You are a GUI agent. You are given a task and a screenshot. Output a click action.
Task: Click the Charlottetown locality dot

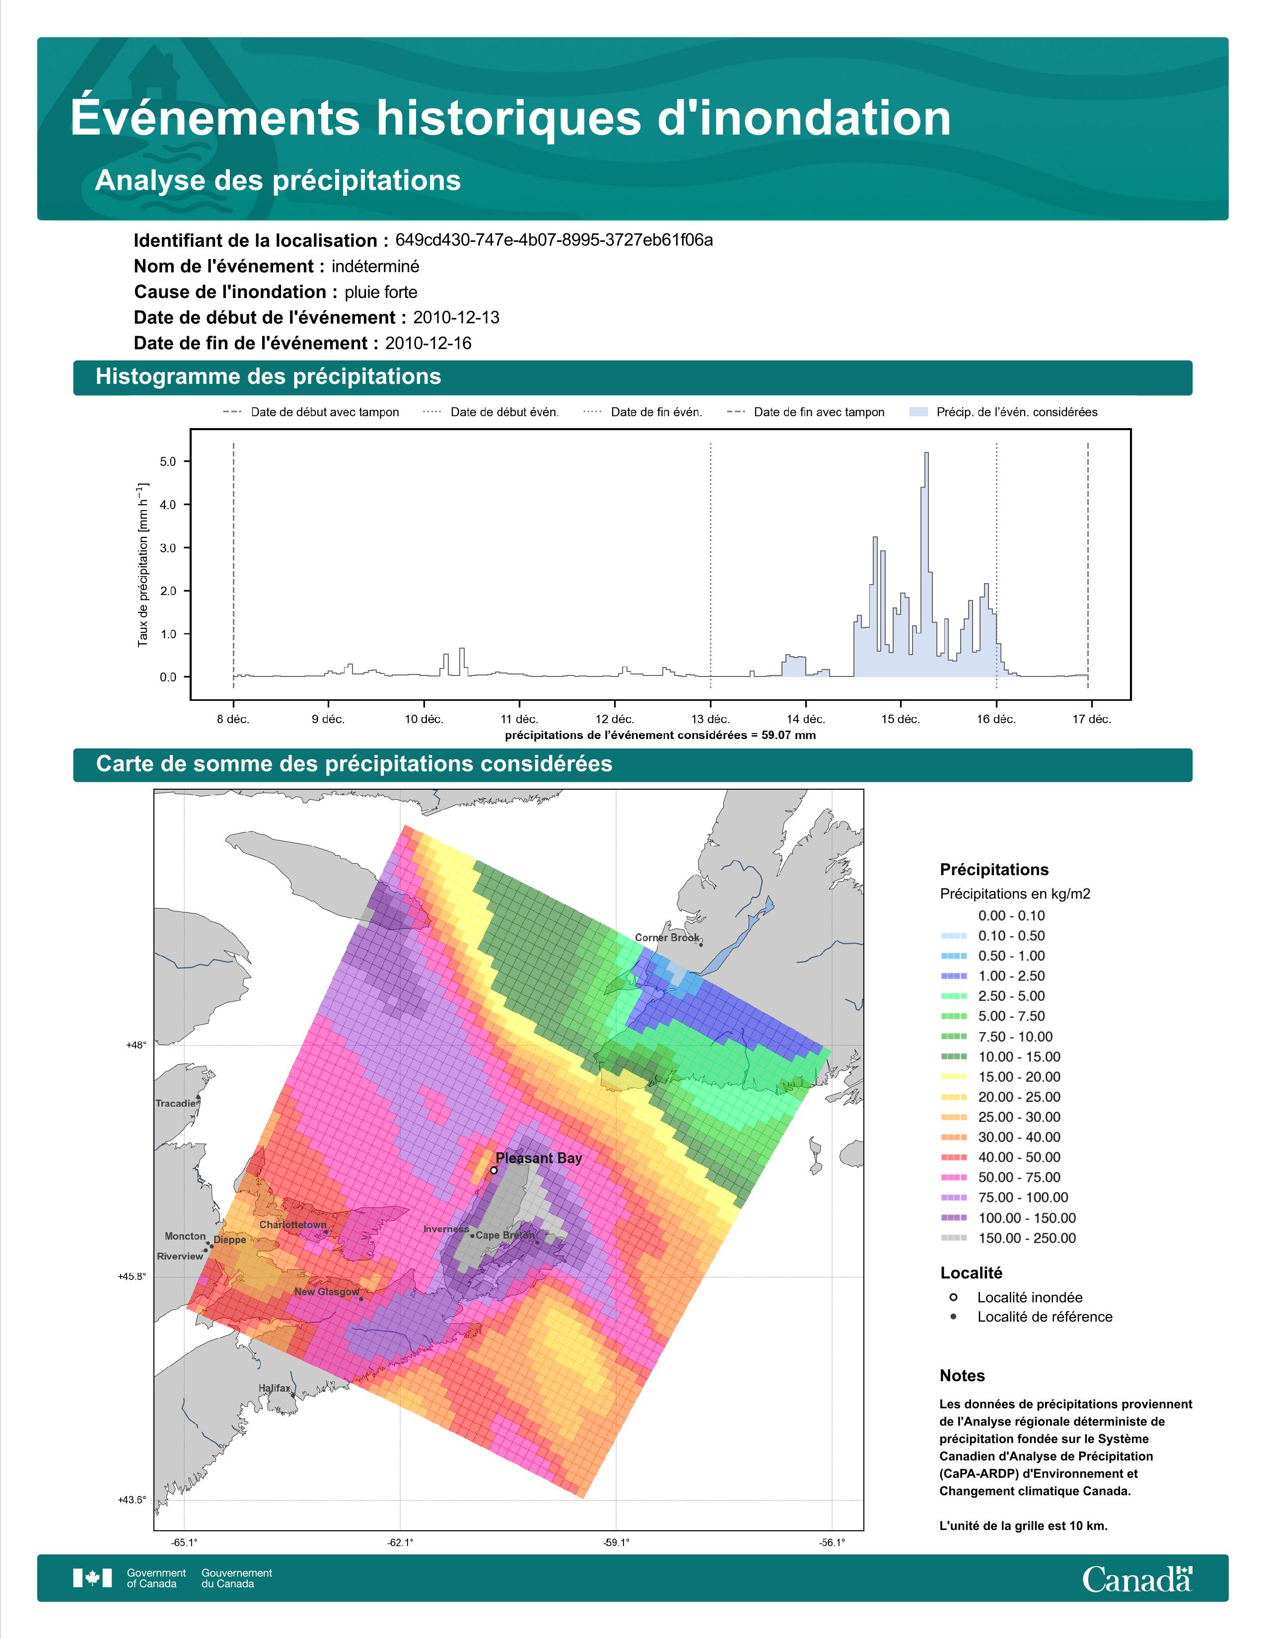pyautogui.click(x=326, y=1232)
